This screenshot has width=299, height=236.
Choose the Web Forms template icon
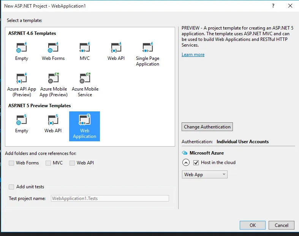[x=53, y=47]
